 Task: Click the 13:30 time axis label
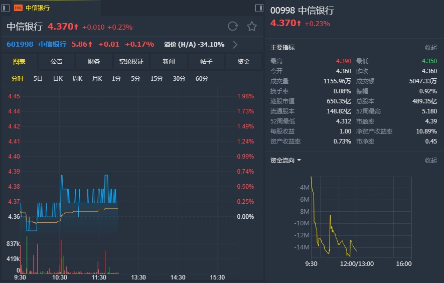(138, 277)
